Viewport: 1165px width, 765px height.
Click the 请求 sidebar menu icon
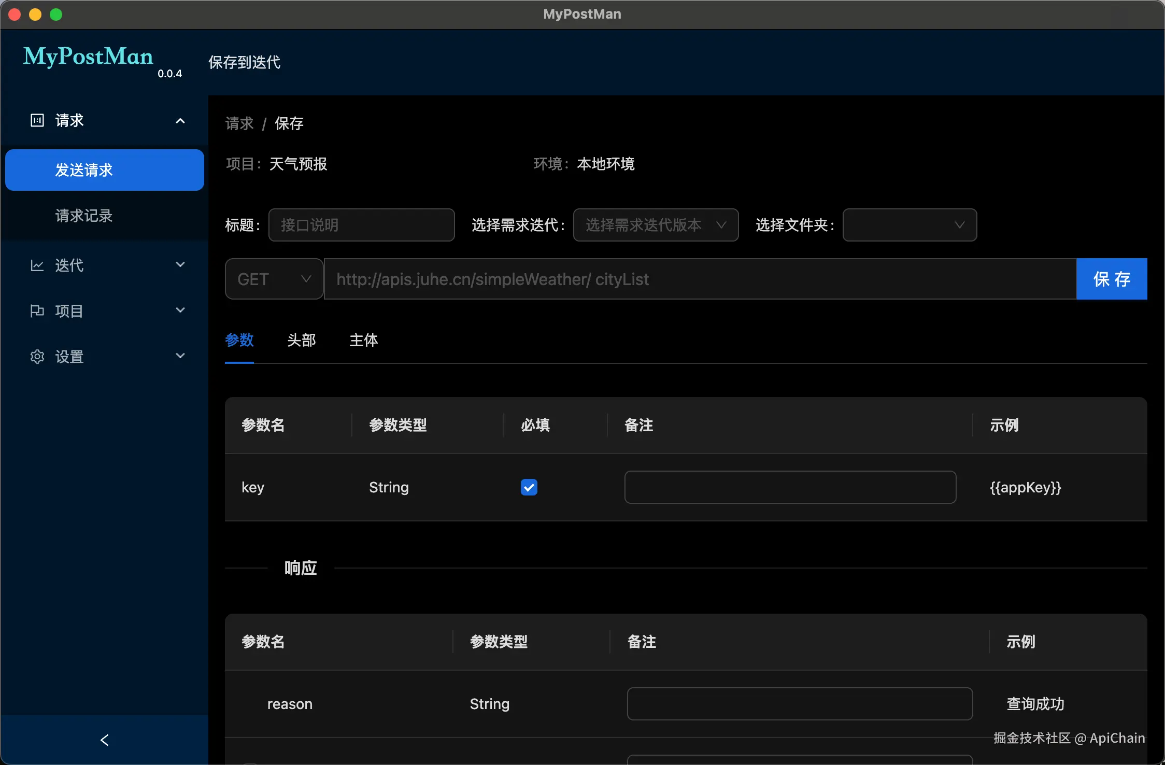pyautogui.click(x=37, y=121)
